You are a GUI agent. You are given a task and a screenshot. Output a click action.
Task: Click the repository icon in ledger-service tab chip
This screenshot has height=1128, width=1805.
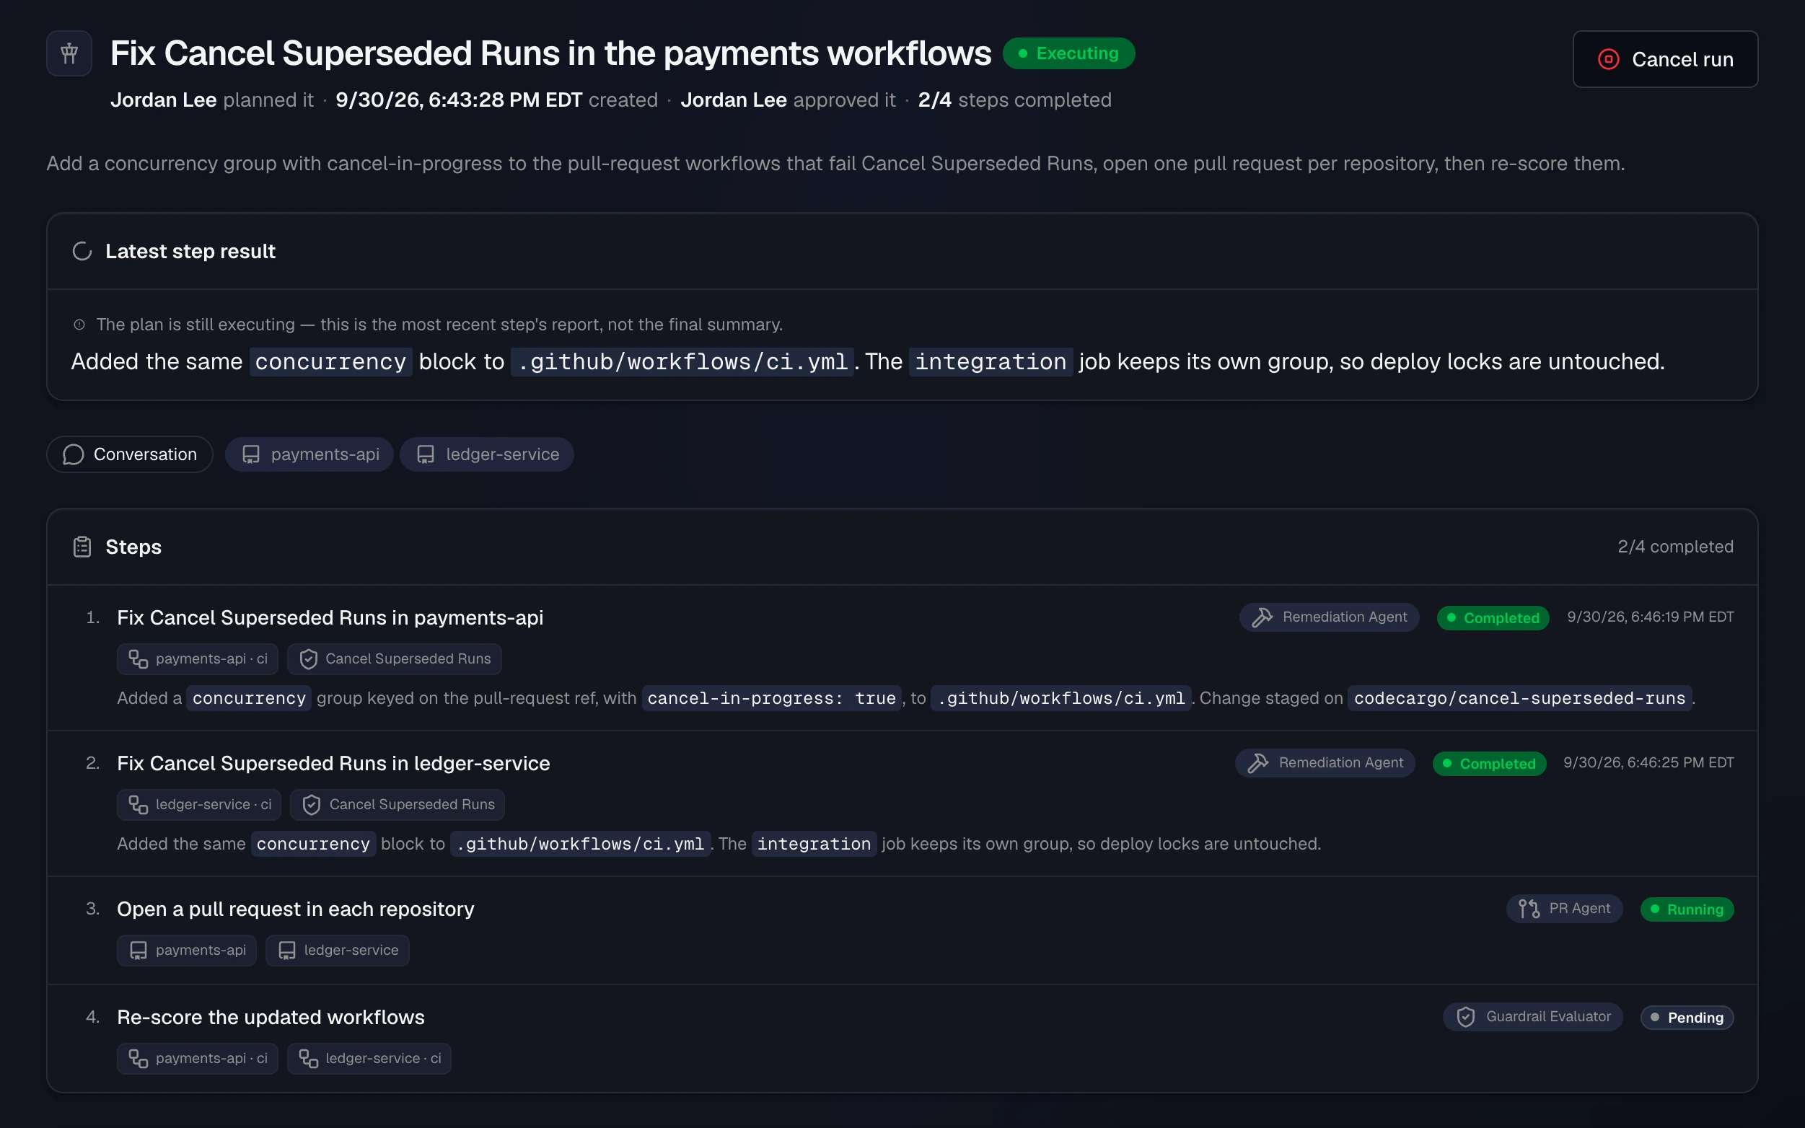[426, 454]
